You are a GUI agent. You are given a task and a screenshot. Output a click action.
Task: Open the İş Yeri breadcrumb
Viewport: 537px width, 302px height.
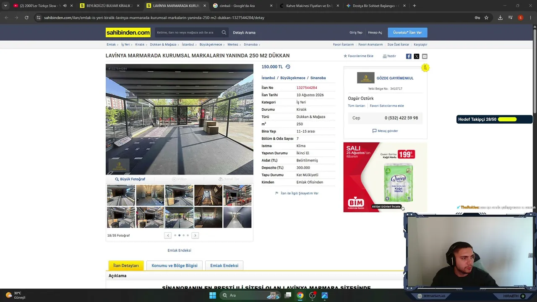125,44
